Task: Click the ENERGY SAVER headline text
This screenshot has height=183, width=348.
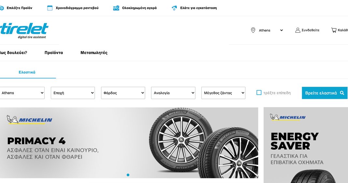Action: tap(295, 141)
